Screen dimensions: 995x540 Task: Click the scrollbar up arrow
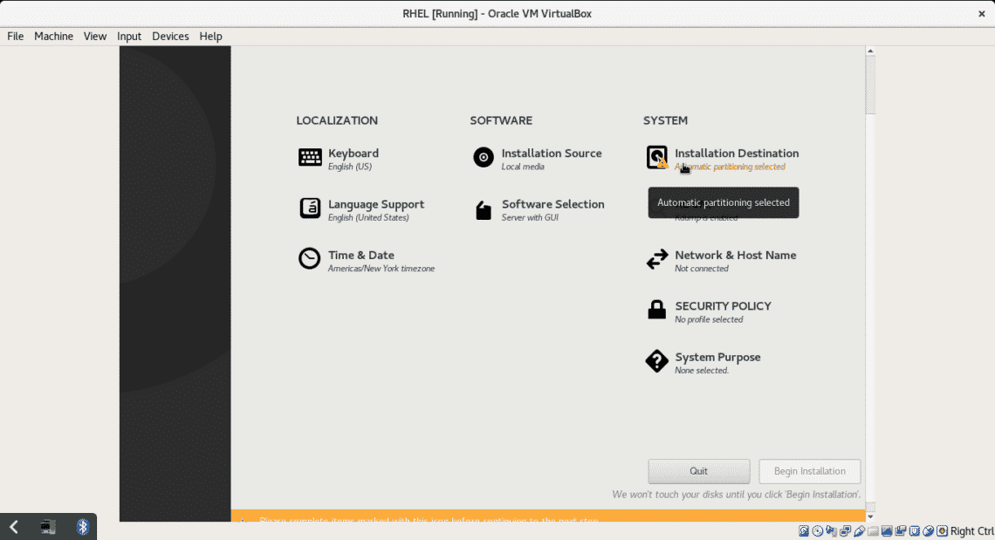[x=870, y=51]
